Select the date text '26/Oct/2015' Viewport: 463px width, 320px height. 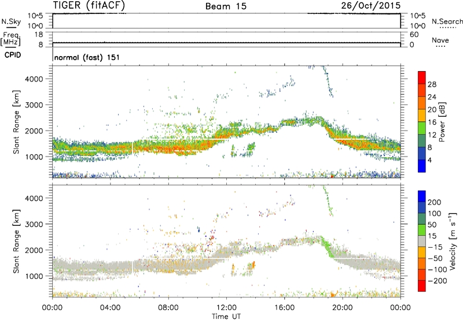(371, 5)
